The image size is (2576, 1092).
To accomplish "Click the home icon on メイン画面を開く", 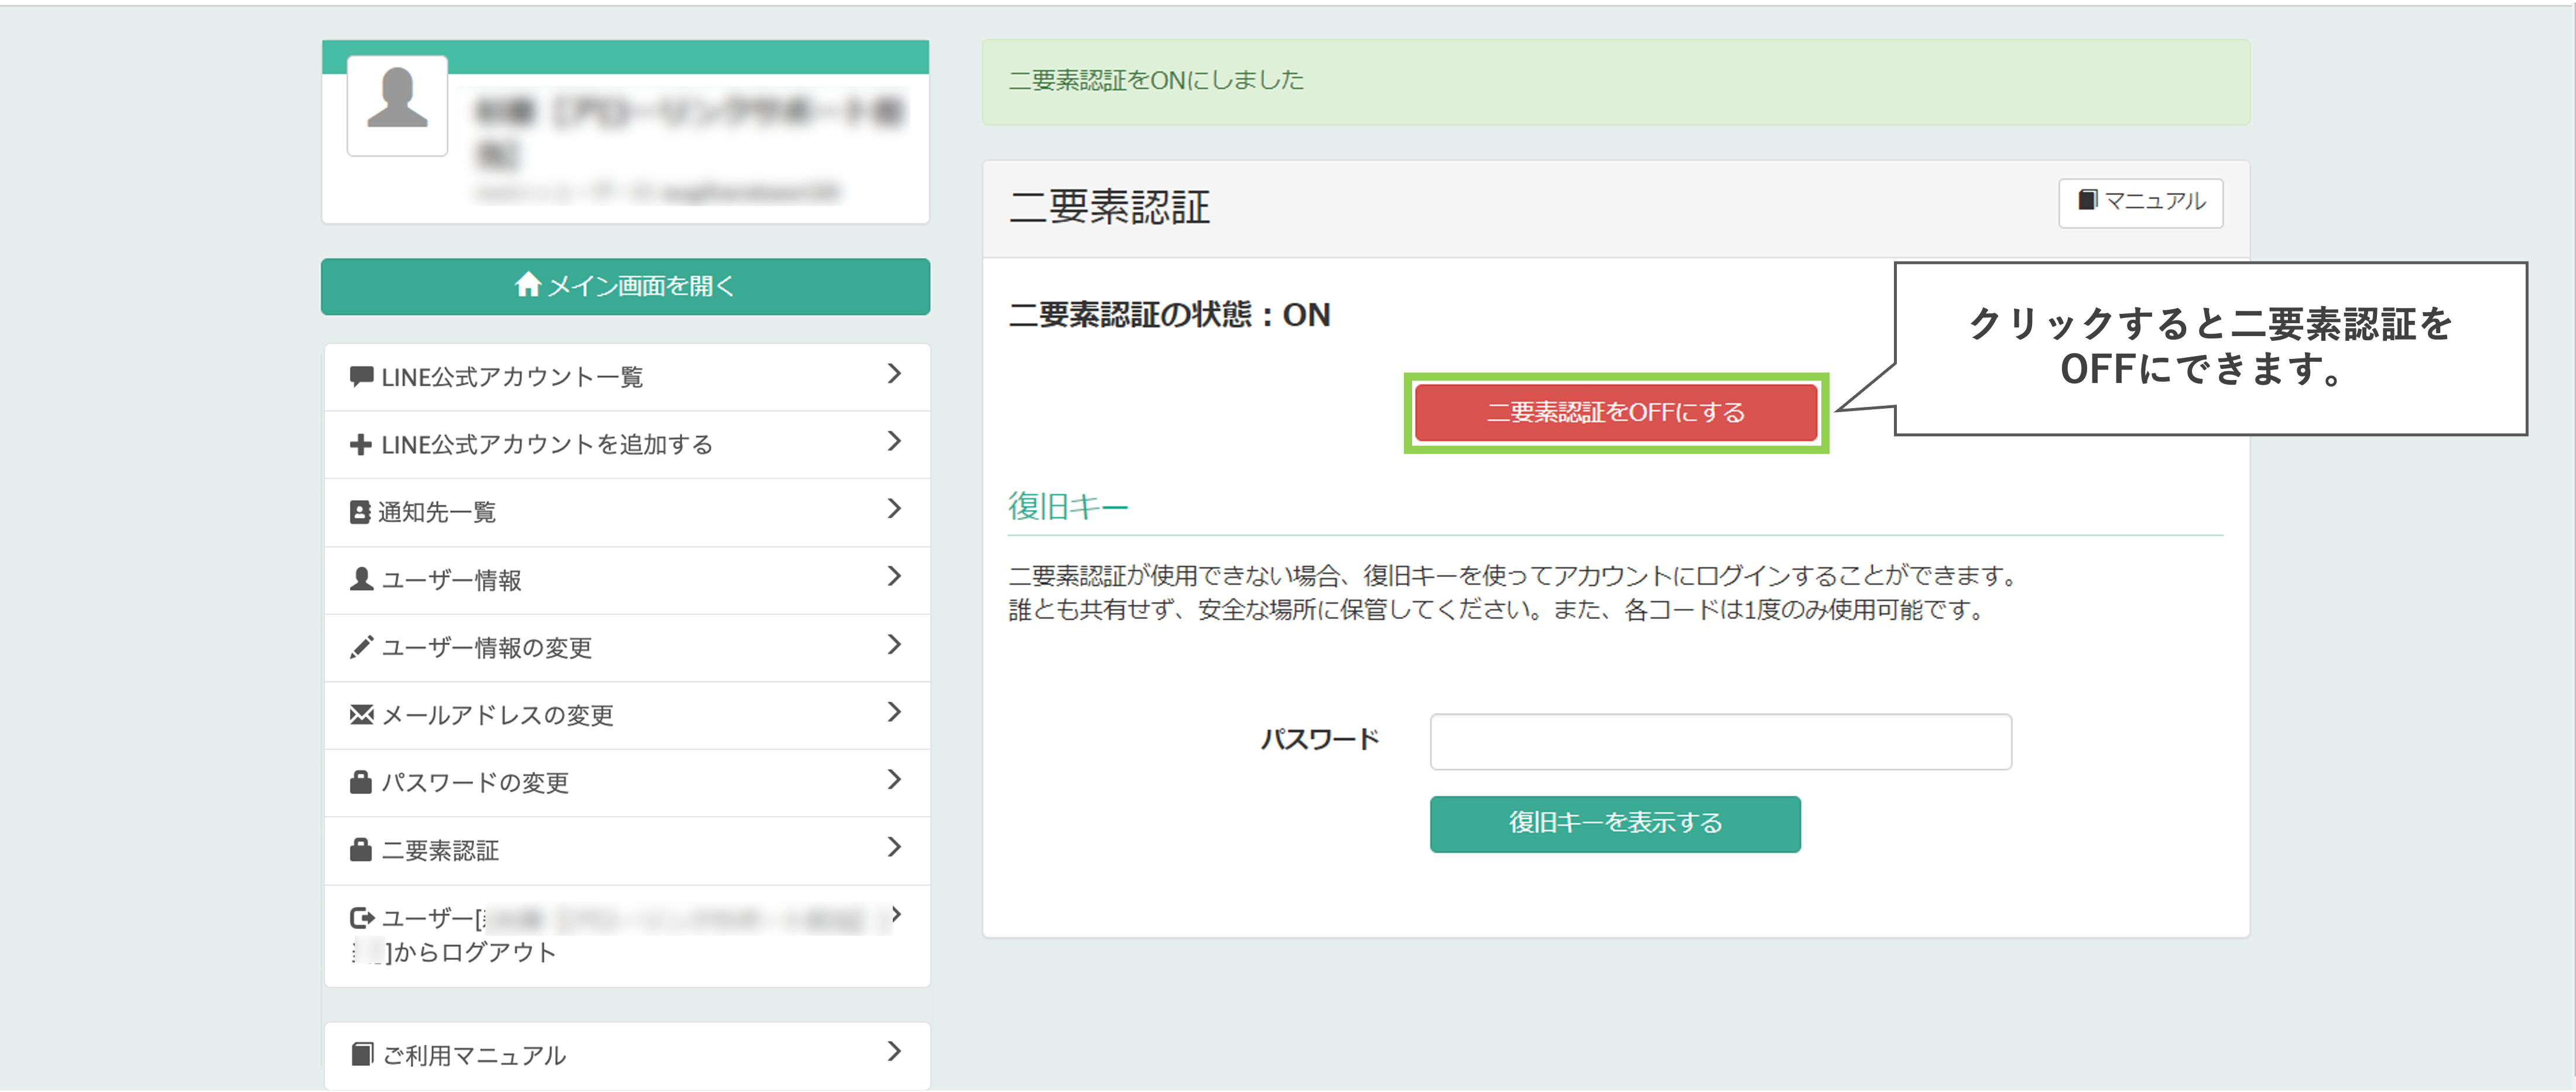I will pyautogui.click(x=527, y=285).
